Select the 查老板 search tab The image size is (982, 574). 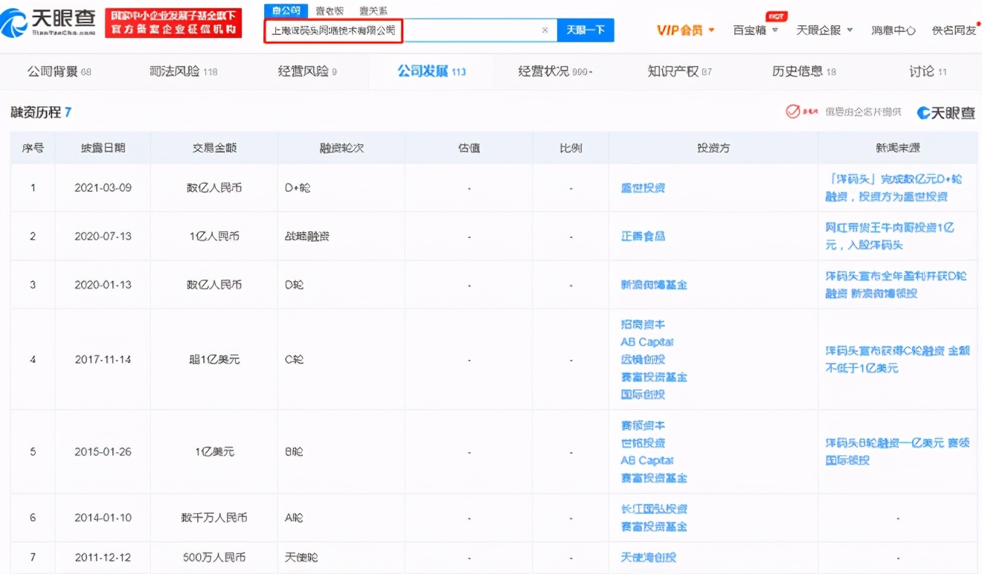(328, 10)
